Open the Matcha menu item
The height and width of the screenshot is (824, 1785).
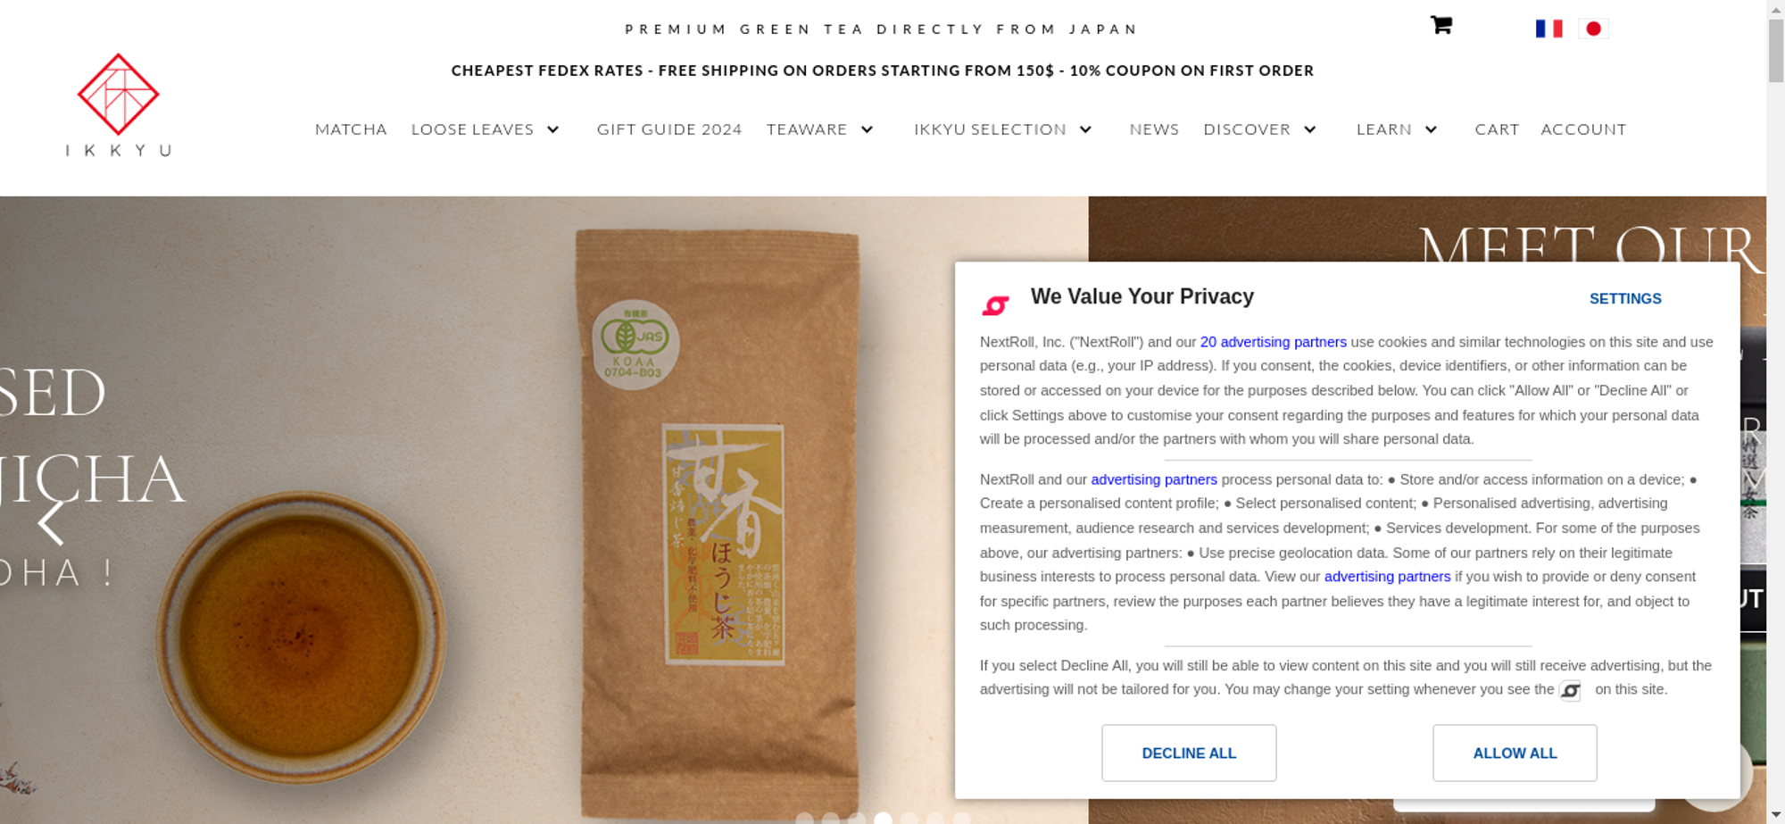point(351,129)
